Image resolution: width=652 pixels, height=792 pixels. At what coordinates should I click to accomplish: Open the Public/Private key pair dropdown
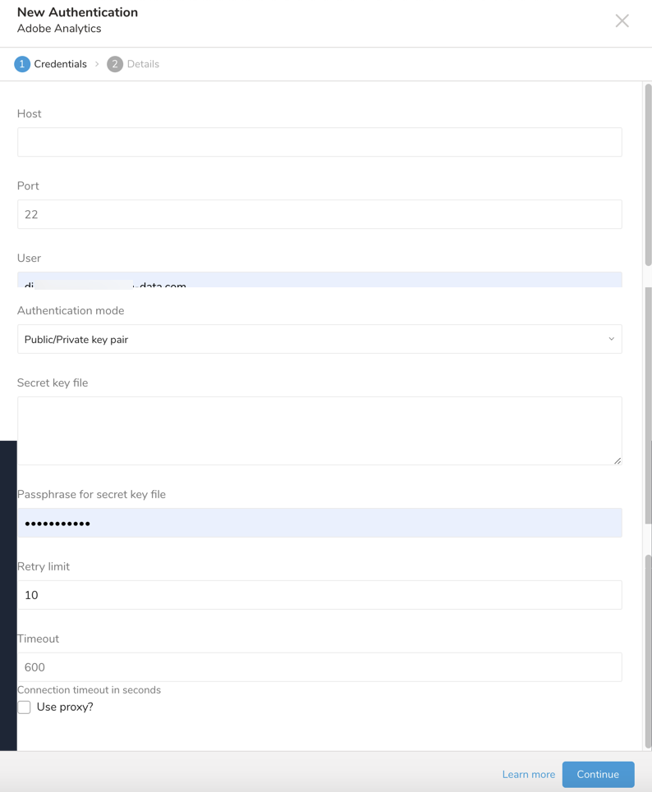coord(319,339)
